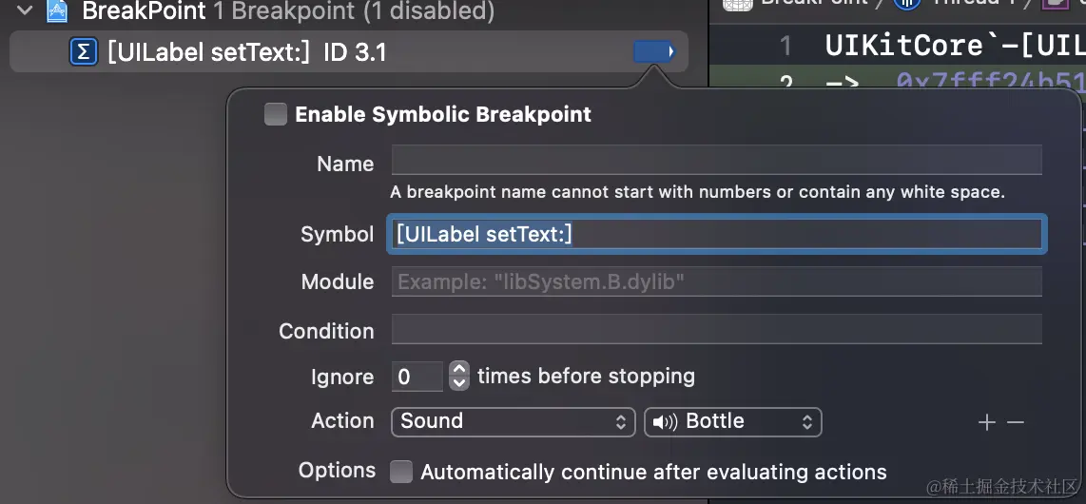Click the Ignore count stepper arrows
Image resolution: width=1086 pixels, height=504 pixels.
[x=459, y=377]
